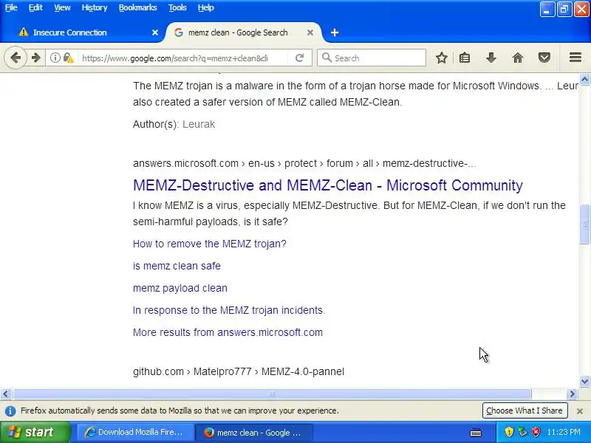Open 'More results from answers.microsoft.com' link
The width and height of the screenshot is (591, 443).
tap(228, 332)
